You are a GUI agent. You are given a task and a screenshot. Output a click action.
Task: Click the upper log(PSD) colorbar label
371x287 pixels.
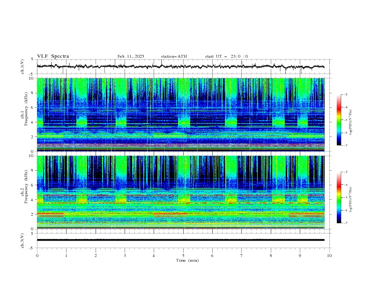pos(351,122)
